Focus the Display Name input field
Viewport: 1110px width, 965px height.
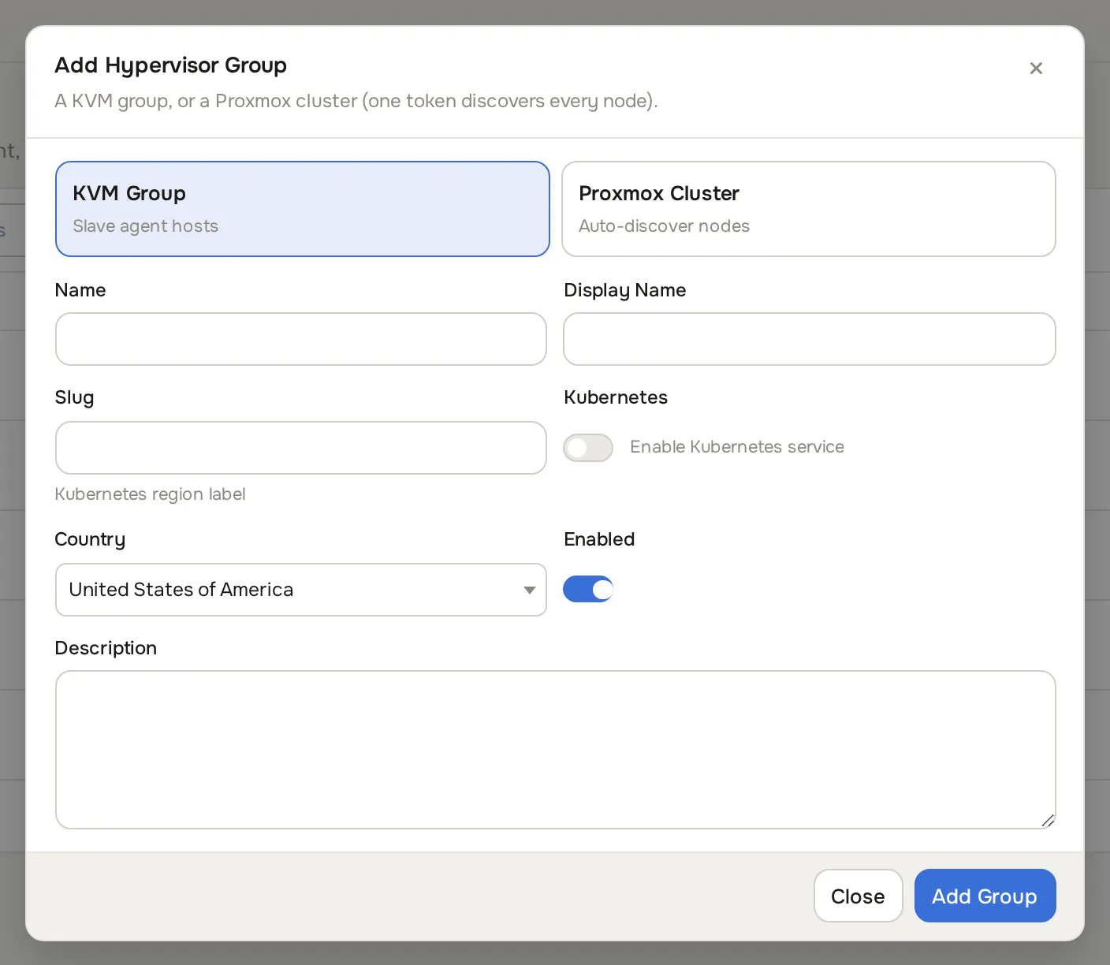click(810, 339)
